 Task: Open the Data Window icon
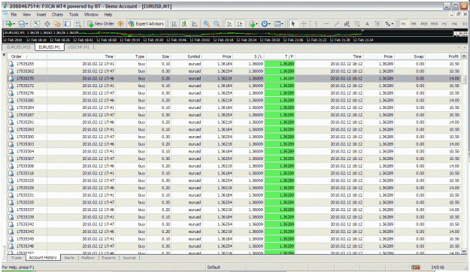pos(47,23)
